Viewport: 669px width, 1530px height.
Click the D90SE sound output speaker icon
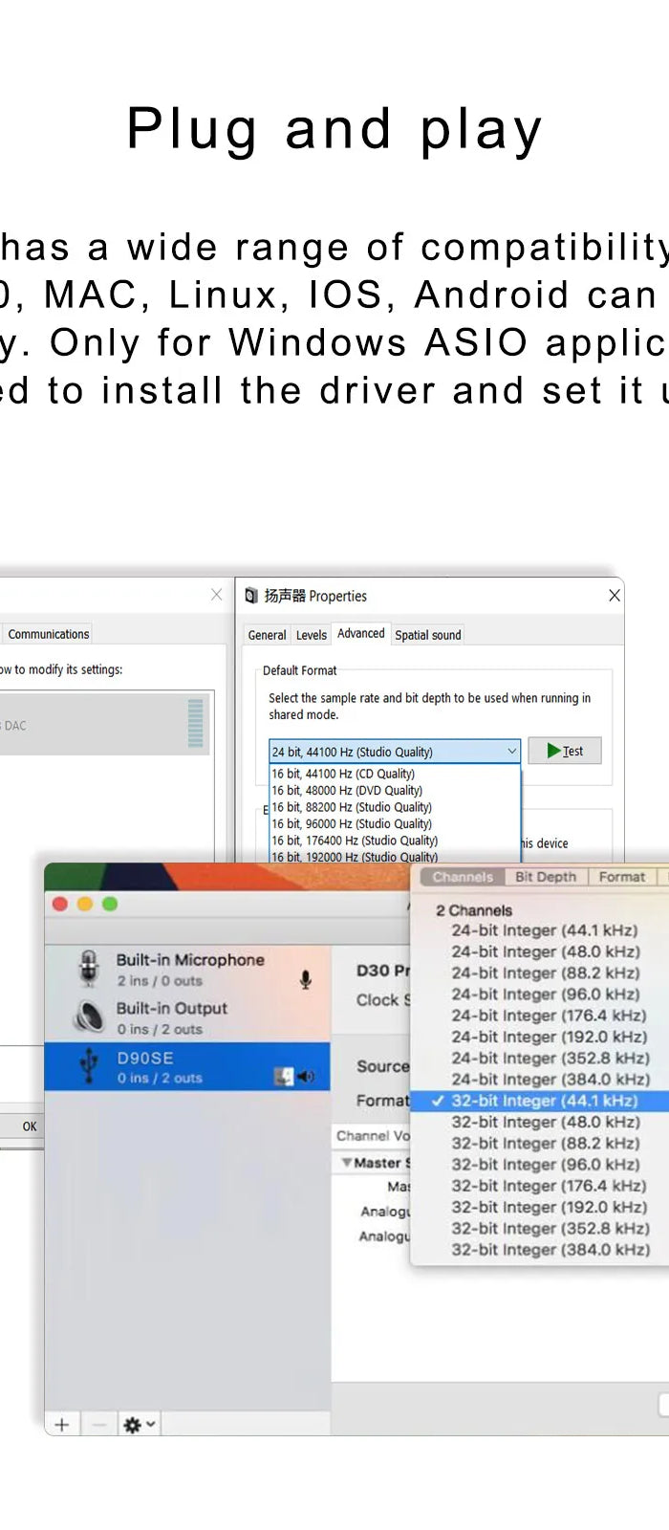(x=307, y=1077)
